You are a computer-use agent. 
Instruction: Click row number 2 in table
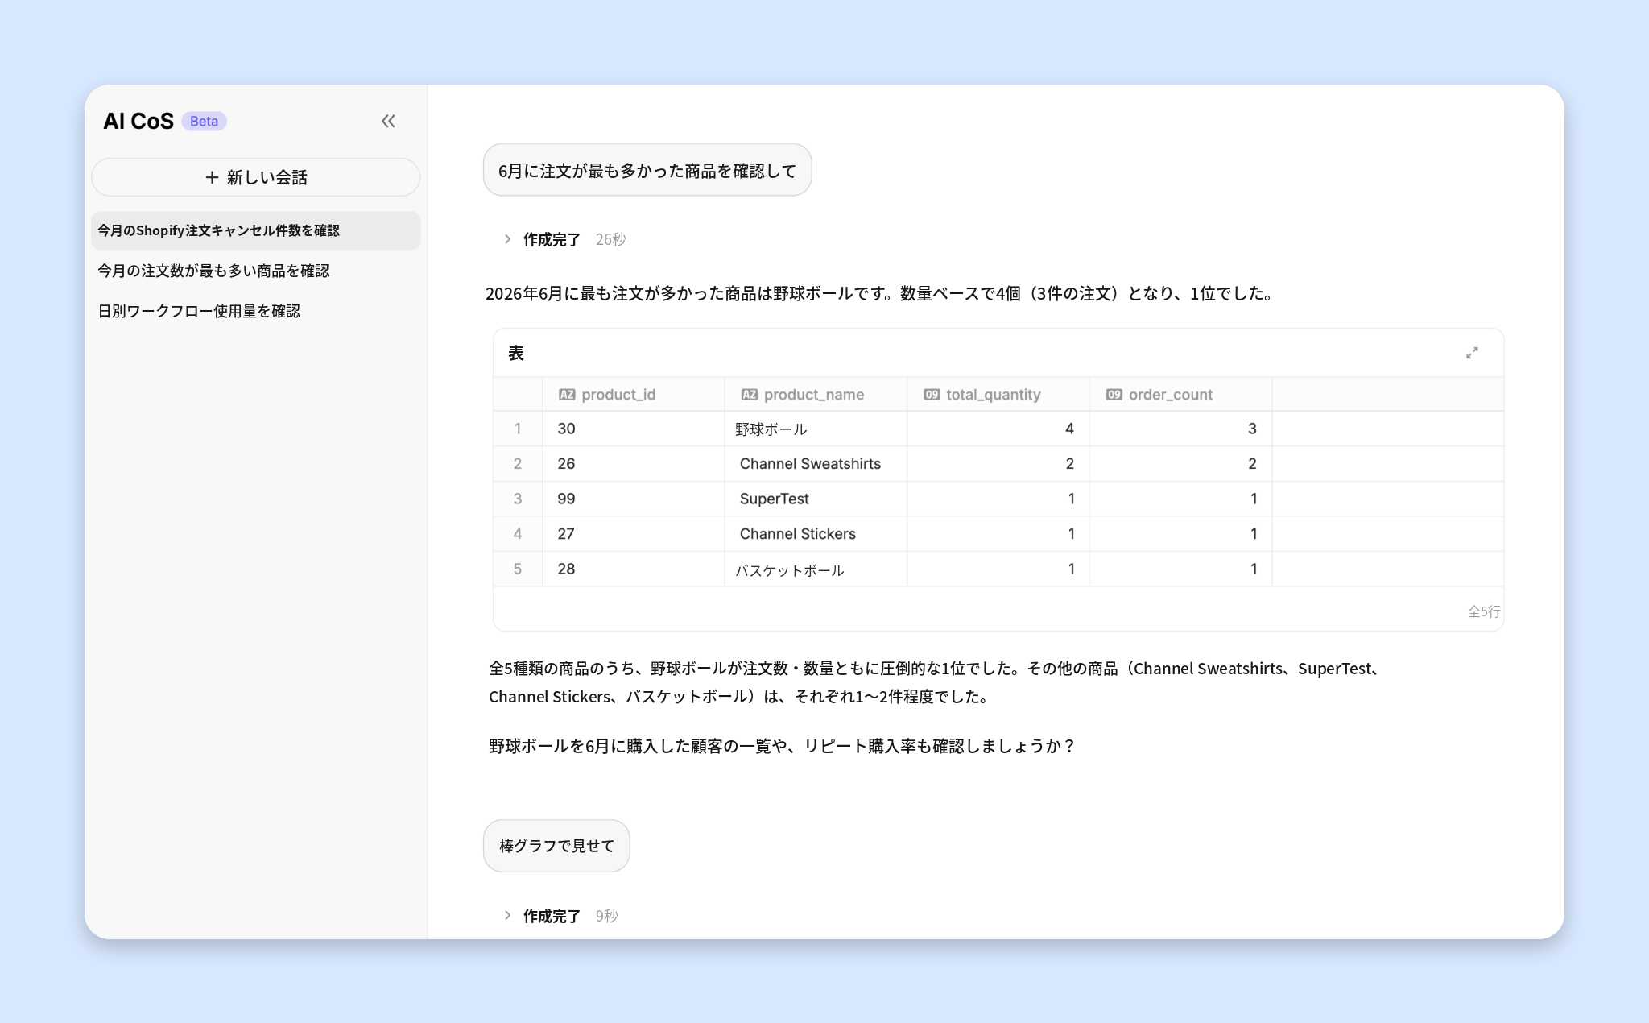click(518, 464)
